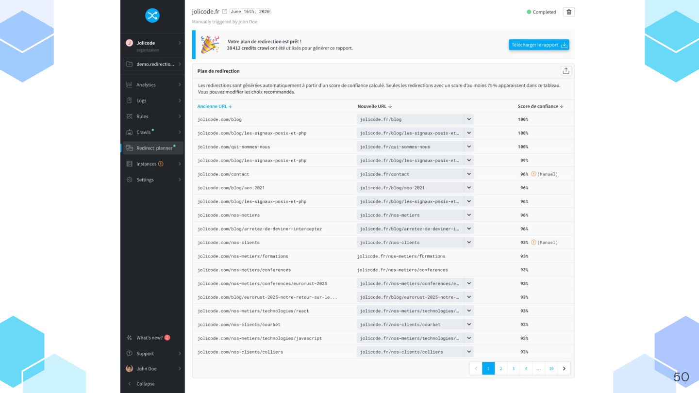699x393 pixels.
Task: Sort by Ancienne URL column
Action: point(215,106)
